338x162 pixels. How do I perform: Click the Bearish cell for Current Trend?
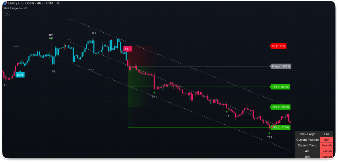click(x=327, y=145)
